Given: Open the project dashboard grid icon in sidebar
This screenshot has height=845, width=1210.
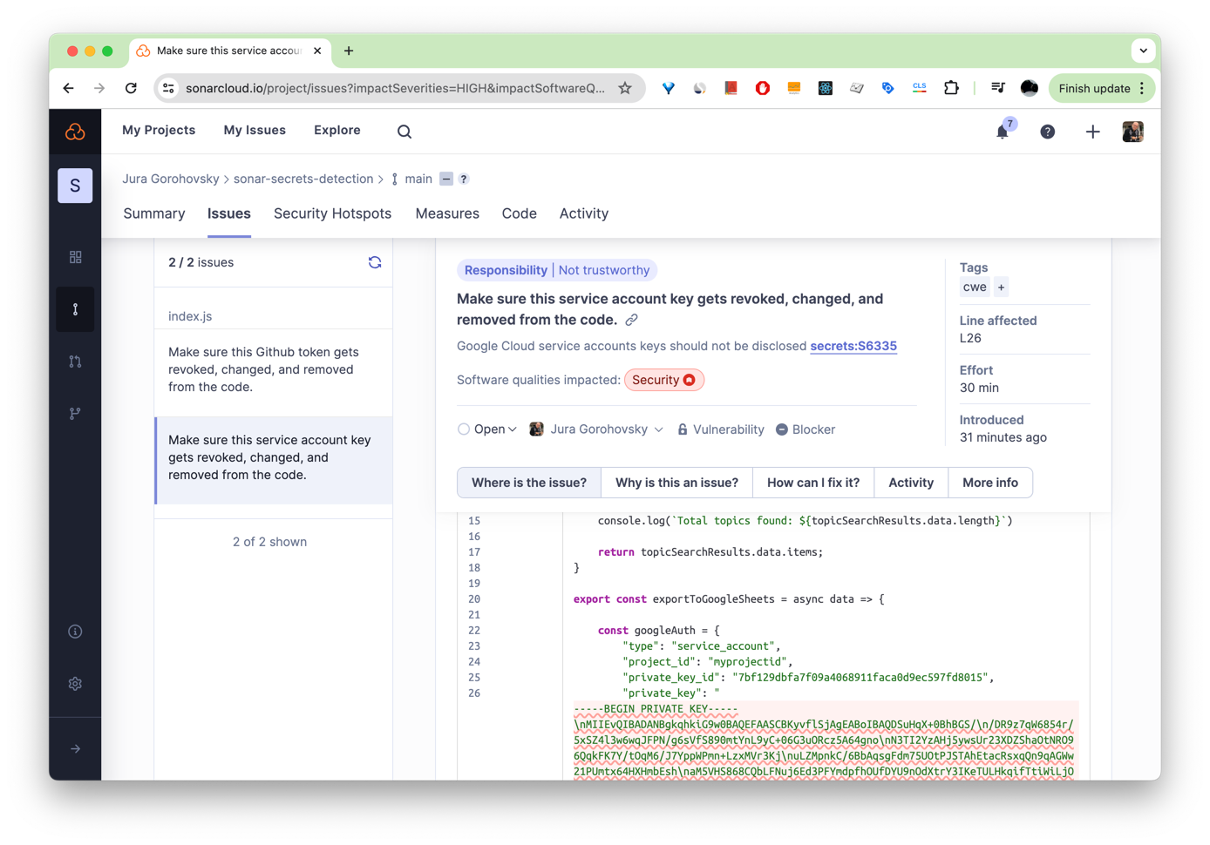Looking at the screenshot, I should coord(75,257).
